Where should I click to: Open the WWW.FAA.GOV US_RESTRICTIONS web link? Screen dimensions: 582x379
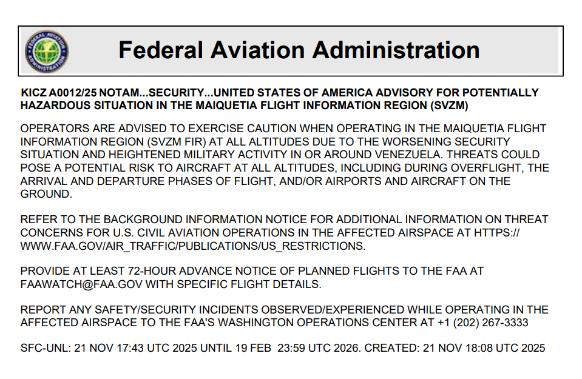point(192,246)
